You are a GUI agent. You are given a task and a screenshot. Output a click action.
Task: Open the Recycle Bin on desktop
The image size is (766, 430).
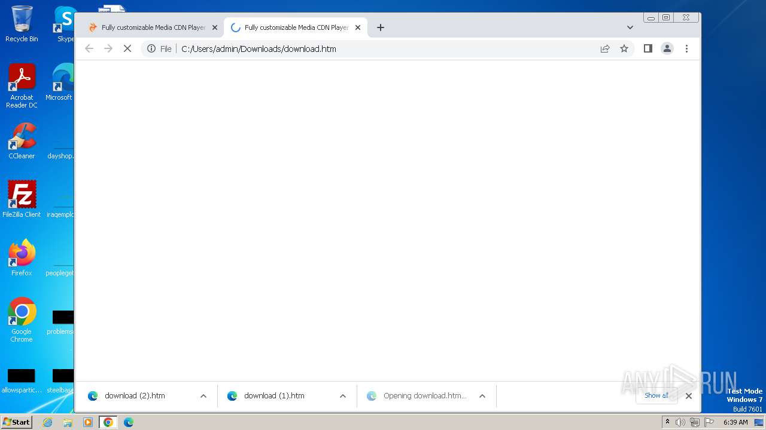click(22, 24)
